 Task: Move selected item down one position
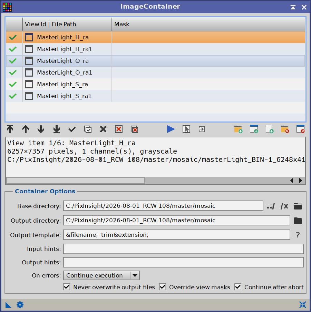tap(41, 129)
